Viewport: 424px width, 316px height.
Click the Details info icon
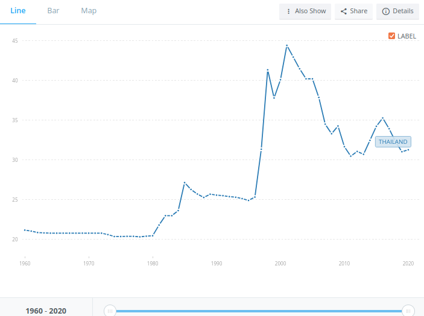[x=386, y=11]
